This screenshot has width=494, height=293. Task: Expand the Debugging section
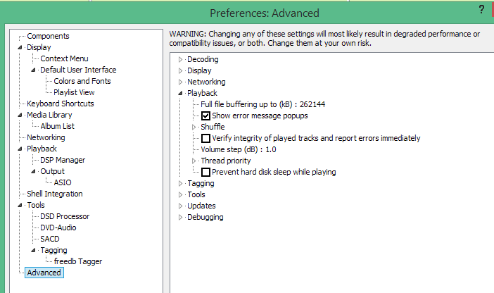tap(181, 217)
